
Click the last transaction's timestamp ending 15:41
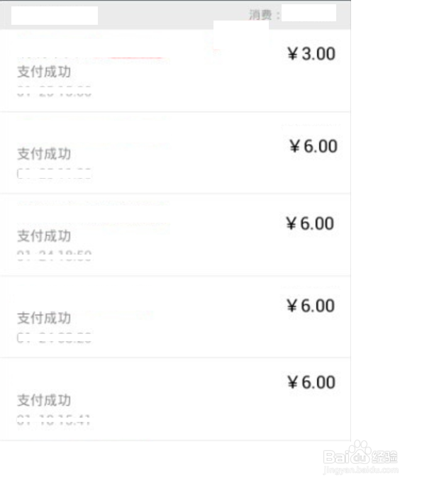[x=53, y=420]
